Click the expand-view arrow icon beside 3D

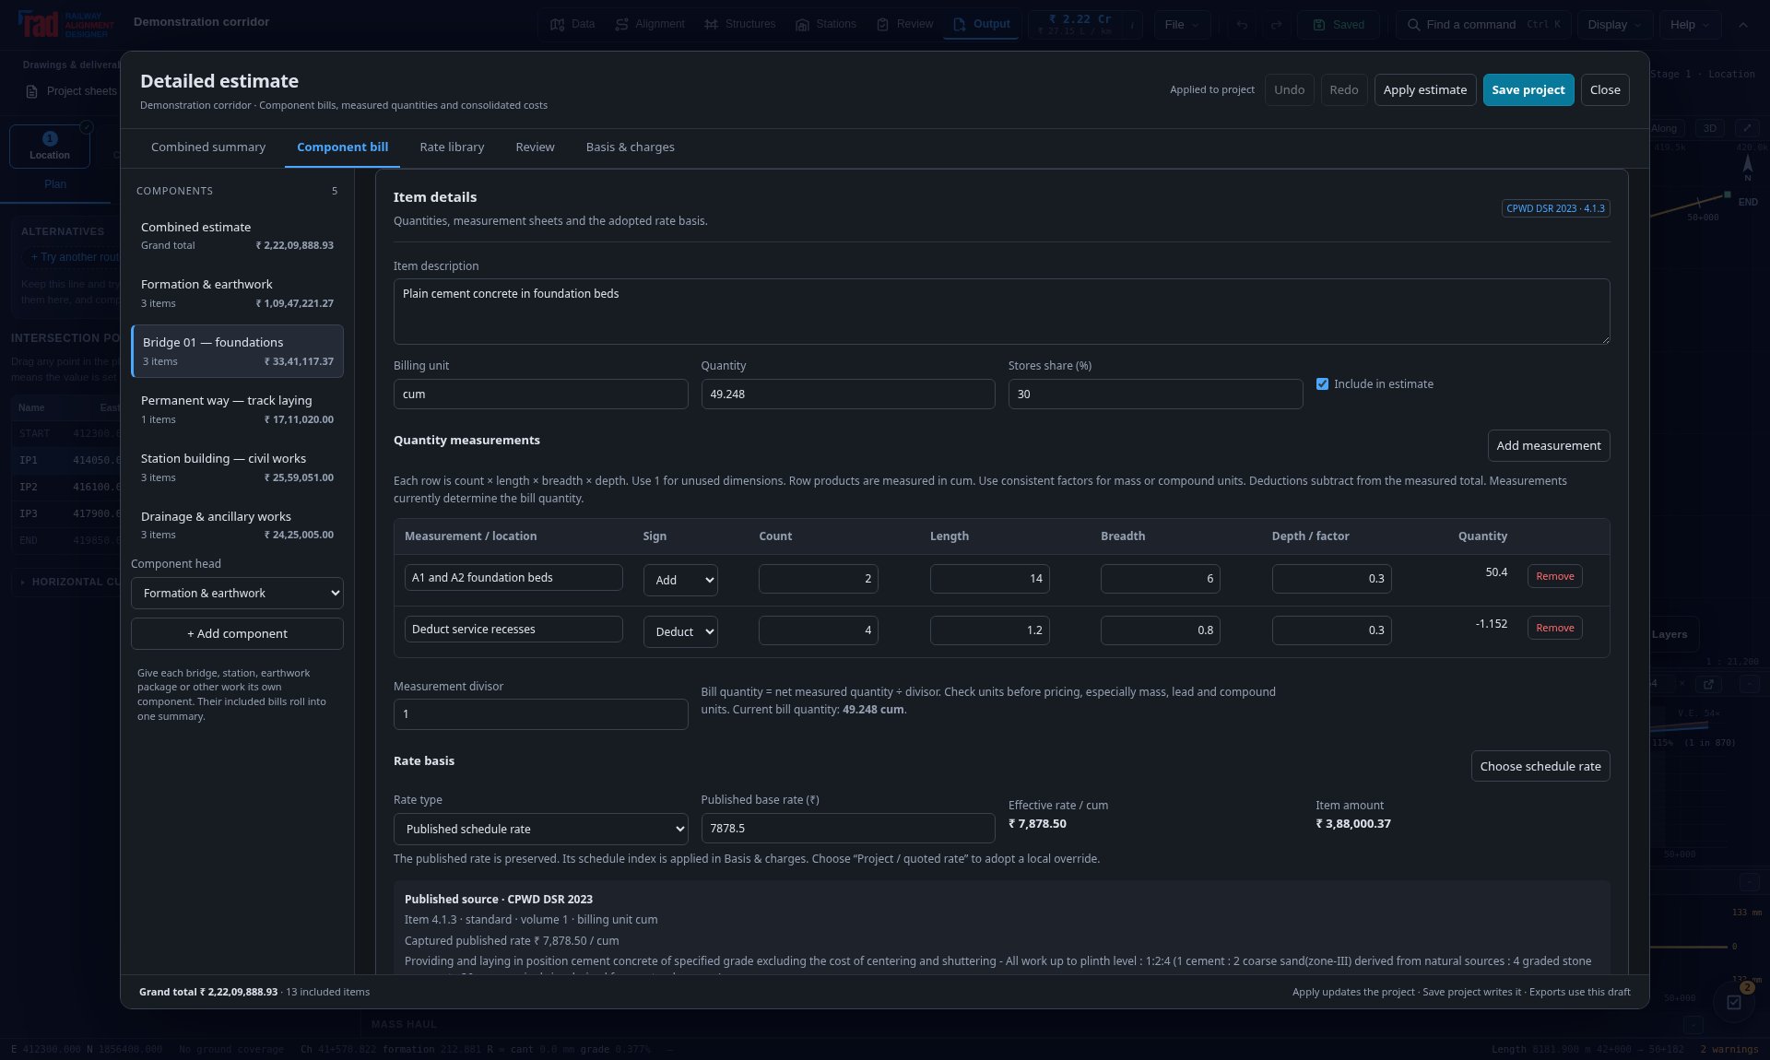[1747, 128]
